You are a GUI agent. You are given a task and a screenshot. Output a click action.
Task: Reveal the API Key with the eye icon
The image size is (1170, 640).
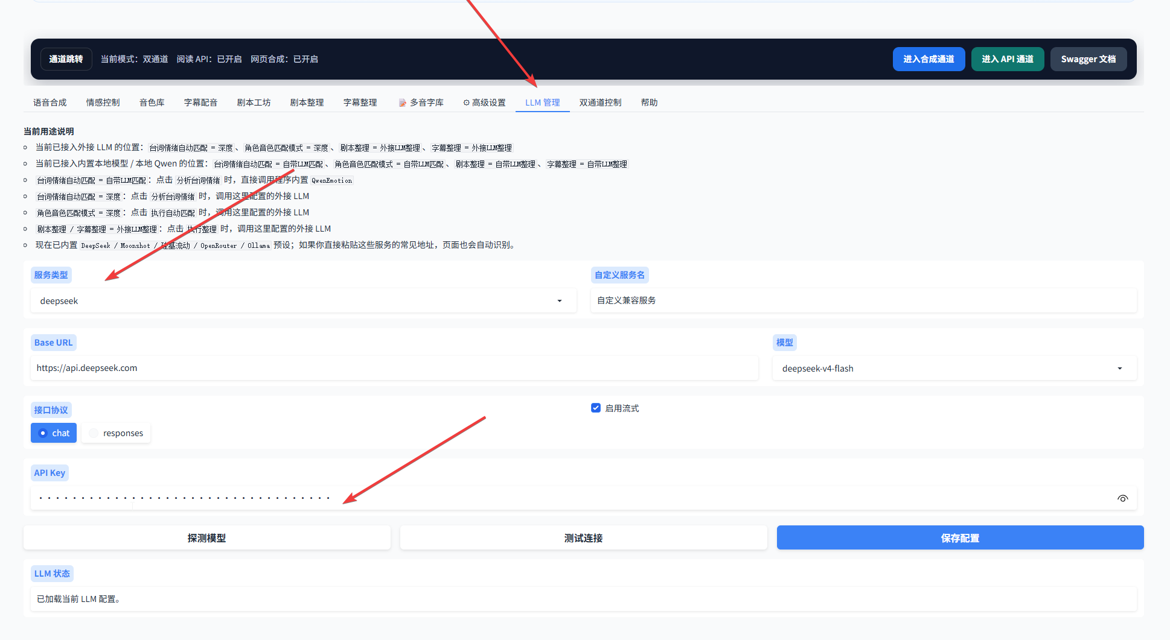(x=1122, y=498)
